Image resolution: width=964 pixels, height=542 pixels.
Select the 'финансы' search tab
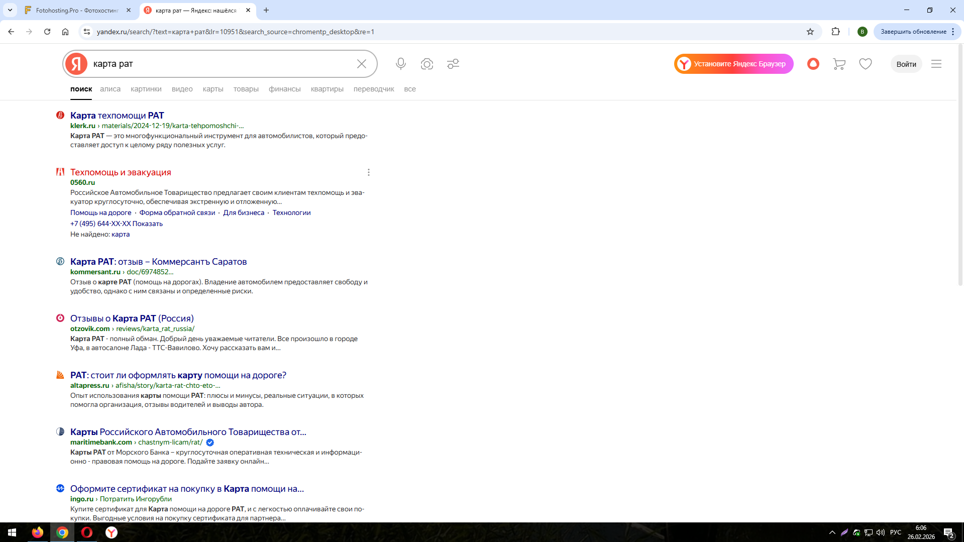click(x=285, y=89)
